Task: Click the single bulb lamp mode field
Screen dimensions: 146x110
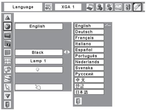Action: 39,70
